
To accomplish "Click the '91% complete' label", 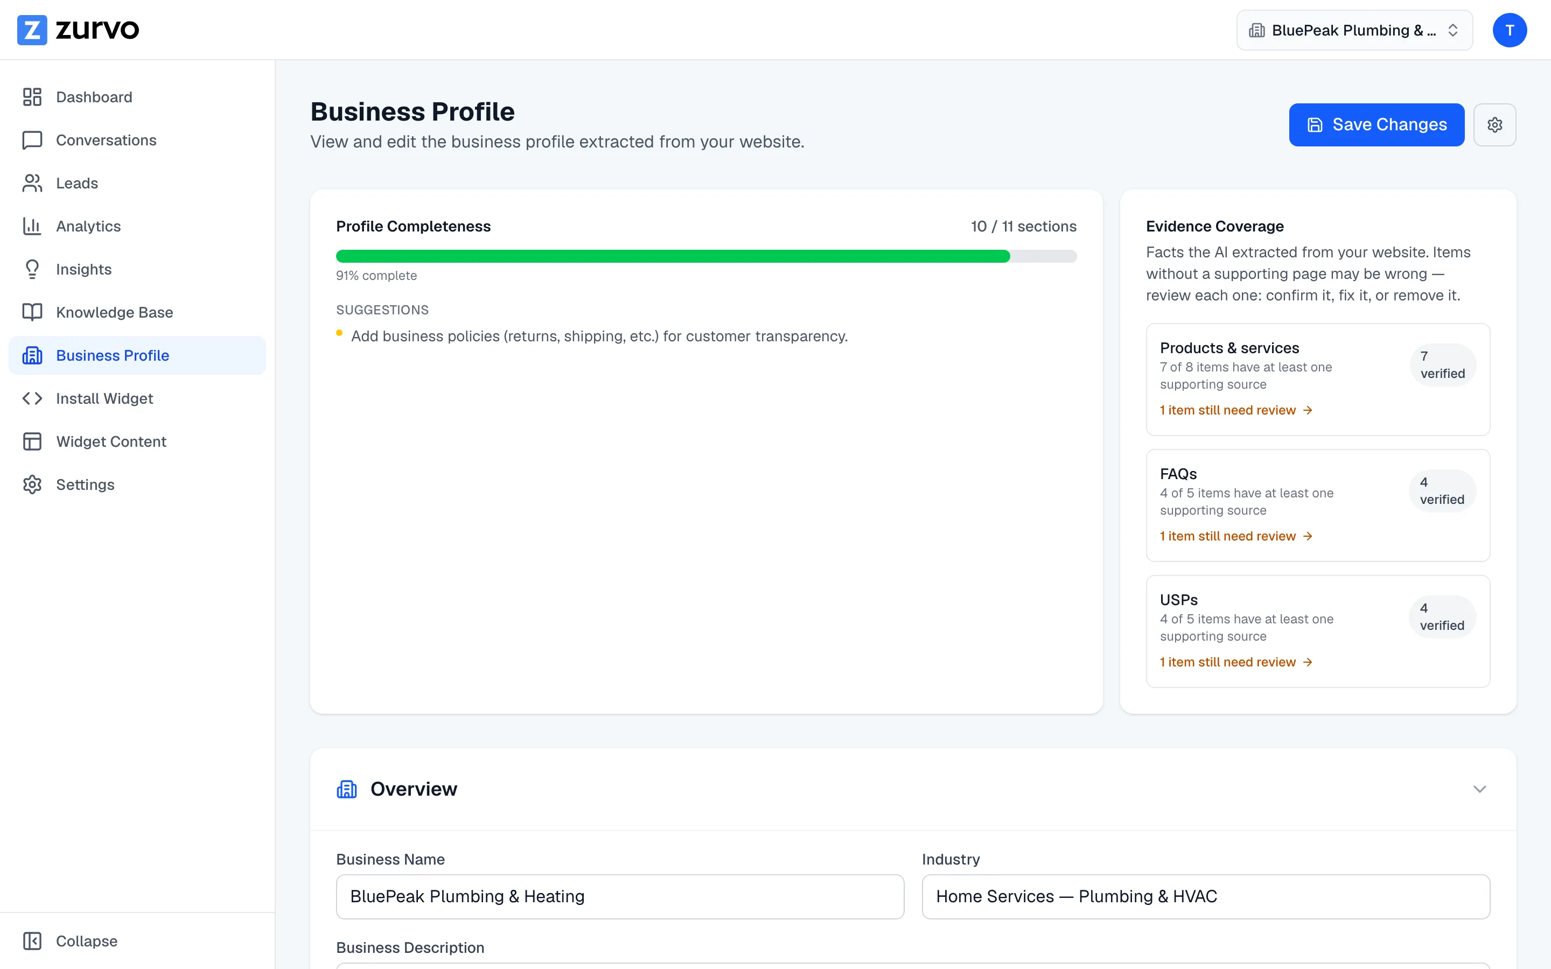I will pos(376,276).
